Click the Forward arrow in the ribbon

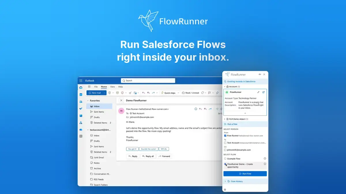pyautogui.click(x=153, y=93)
